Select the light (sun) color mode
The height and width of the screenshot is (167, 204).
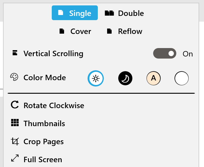(96, 79)
